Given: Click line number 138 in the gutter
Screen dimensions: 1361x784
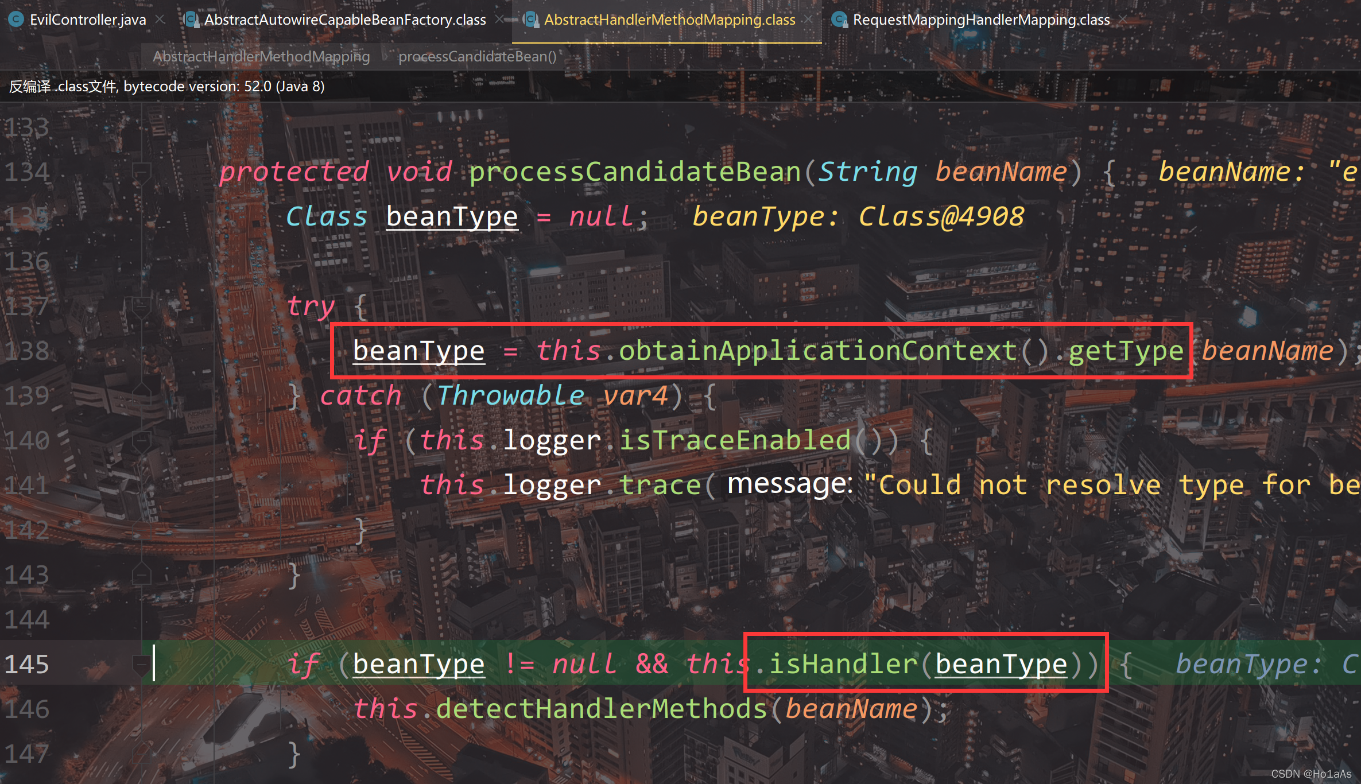Looking at the screenshot, I should click(28, 351).
